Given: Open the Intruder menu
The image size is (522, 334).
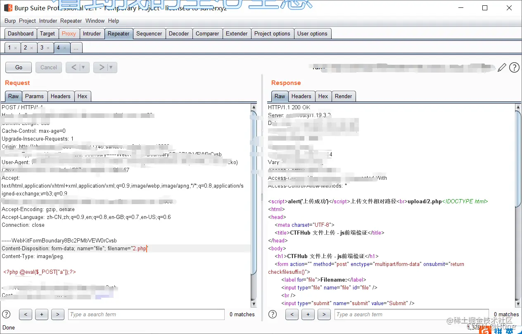Looking at the screenshot, I should click(x=48, y=21).
